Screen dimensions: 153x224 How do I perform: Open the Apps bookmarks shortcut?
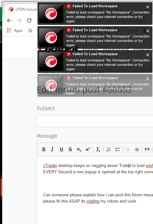tap(15, 31)
